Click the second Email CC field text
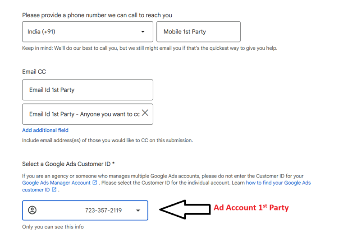Viewport: 339px width, 238px height. click(84, 114)
